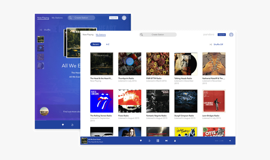Switch to Now Playing tab in front window
Screen dimensions: 270x160
(88, 34)
